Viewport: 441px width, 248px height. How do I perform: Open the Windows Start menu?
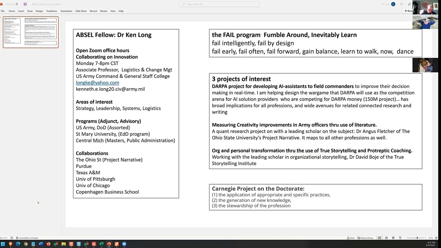[x=3, y=244]
